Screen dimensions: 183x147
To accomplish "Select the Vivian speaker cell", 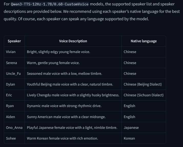I will pyautogui.click(x=11, y=52).
